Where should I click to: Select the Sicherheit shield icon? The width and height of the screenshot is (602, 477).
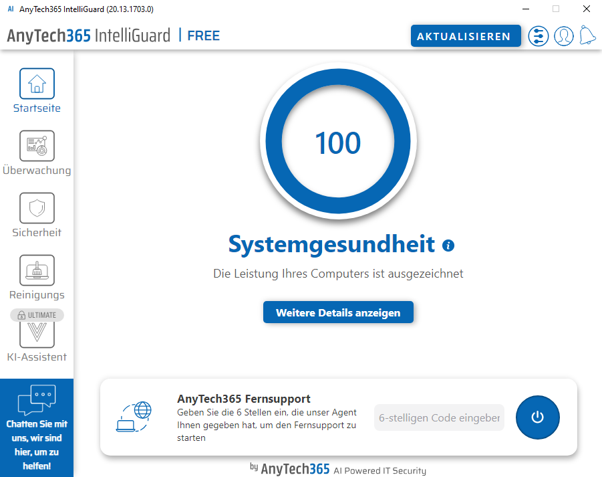point(37,208)
